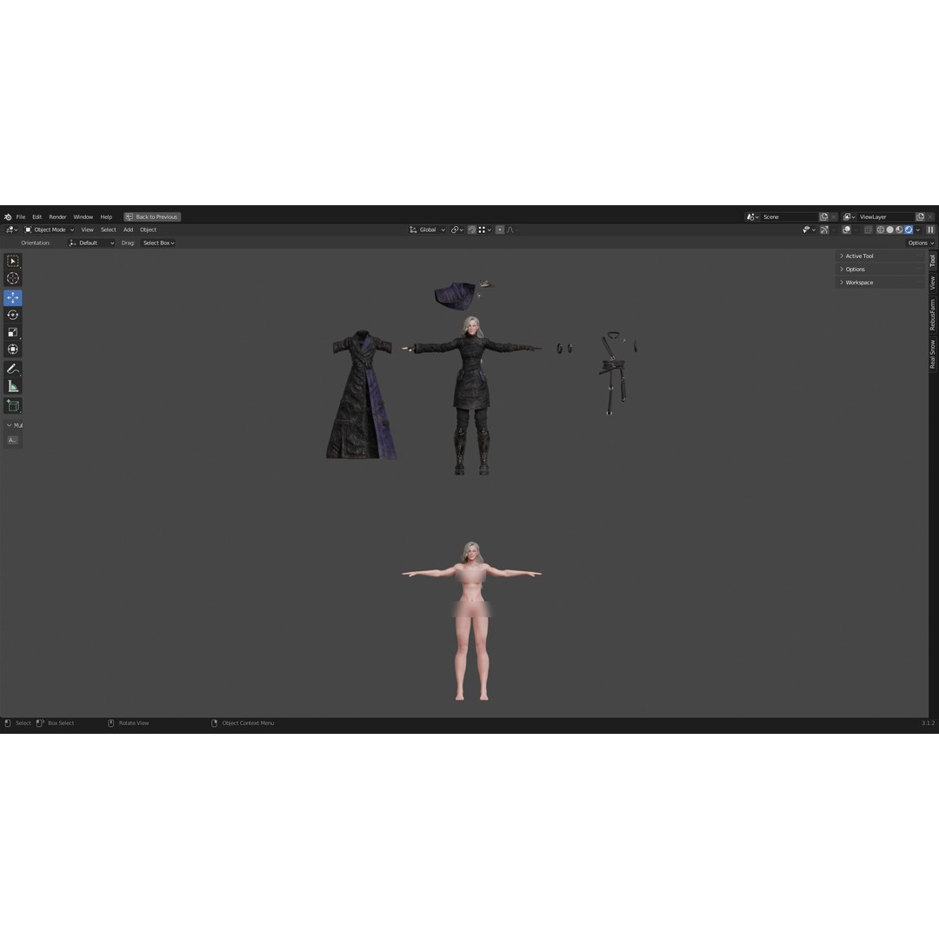Viewport: 939px width, 939px height.
Task: Switch to the View sidebar tab
Action: coord(932,283)
